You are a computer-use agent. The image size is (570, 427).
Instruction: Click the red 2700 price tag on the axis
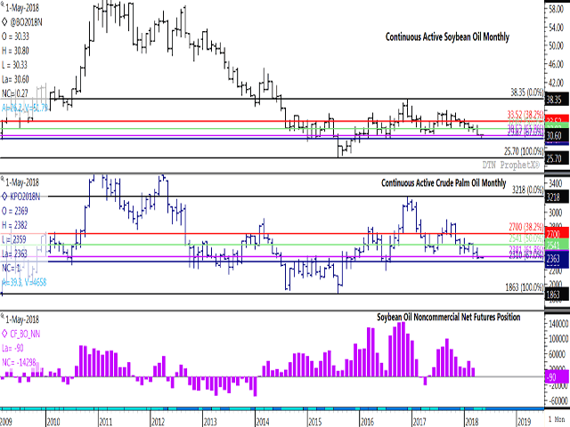[x=557, y=233]
